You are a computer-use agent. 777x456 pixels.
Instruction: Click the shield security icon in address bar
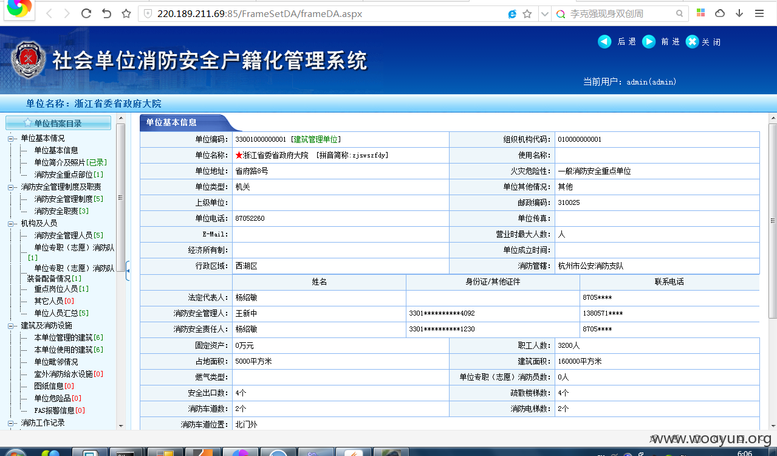[148, 13]
